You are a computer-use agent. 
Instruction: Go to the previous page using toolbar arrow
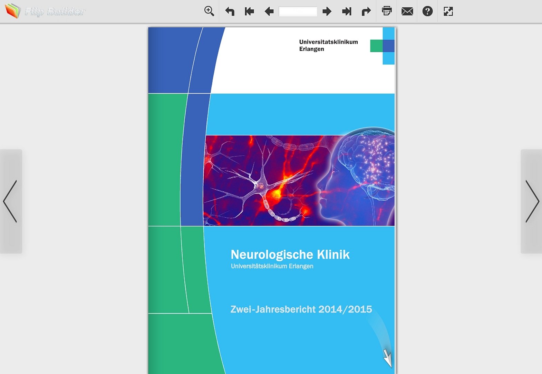tap(269, 11)
